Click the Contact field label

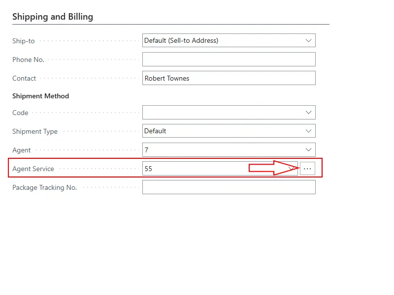point(24,78)
